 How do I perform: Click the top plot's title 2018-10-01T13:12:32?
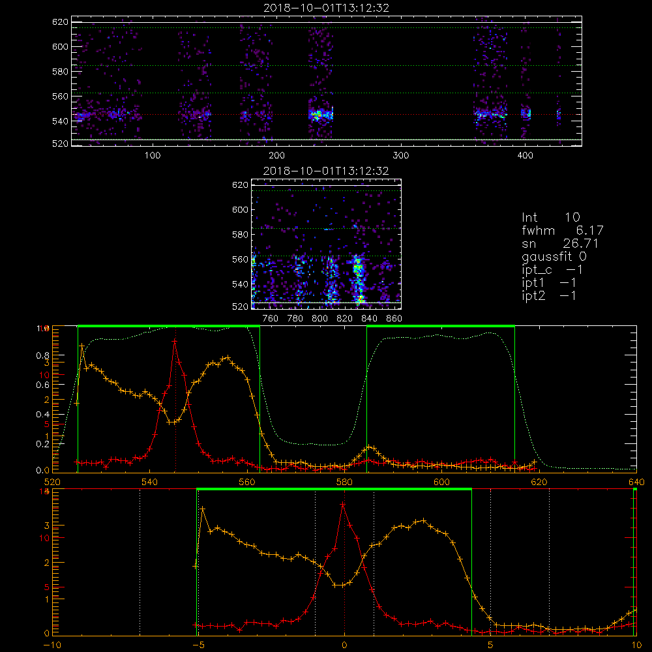tap(327, 8)
